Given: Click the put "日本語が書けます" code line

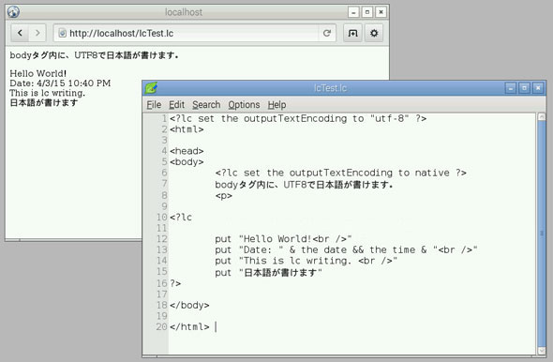Looking at the screenshot, I should [x=268, y=272].
